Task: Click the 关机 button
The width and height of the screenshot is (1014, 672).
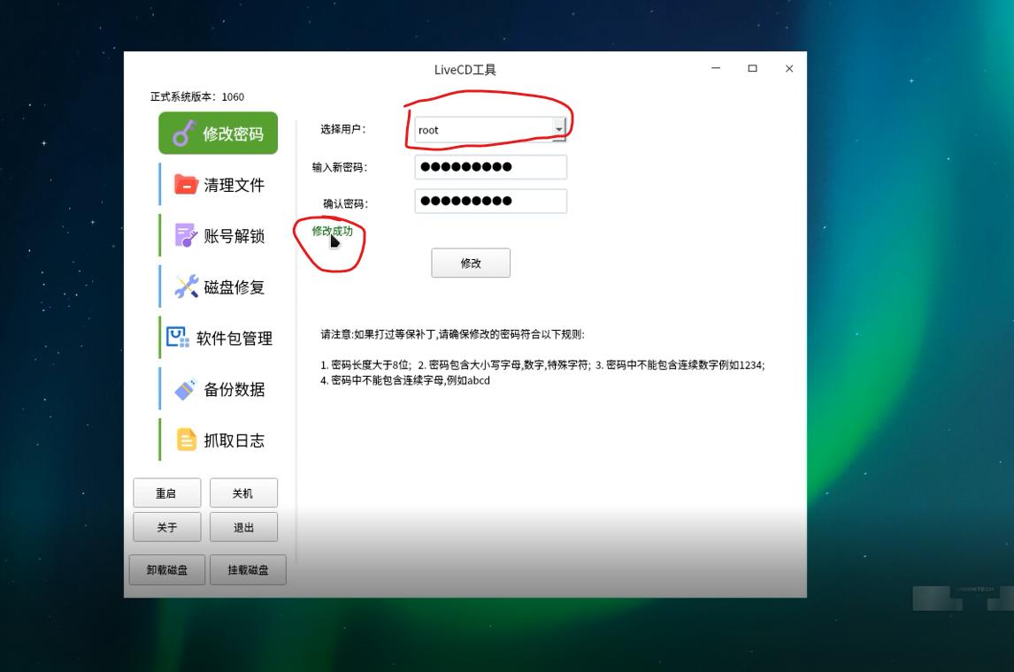Action: pos(244,493)
